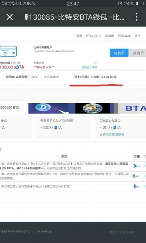146x243 pixels.
Task: Click the ฿+0.1 amount in second row
Action: point(137,176)
